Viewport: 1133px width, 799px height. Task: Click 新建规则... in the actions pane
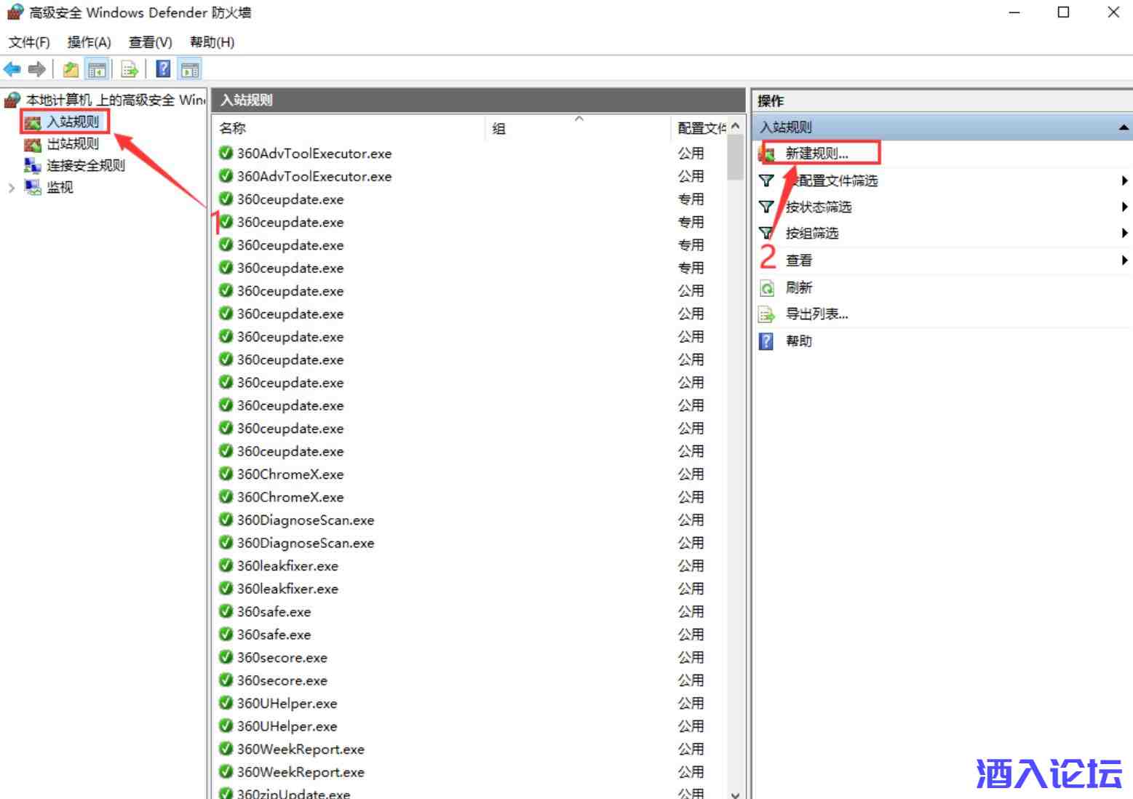pos(816,154)
